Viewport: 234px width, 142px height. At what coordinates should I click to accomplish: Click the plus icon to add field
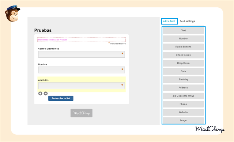click(40, 93)
